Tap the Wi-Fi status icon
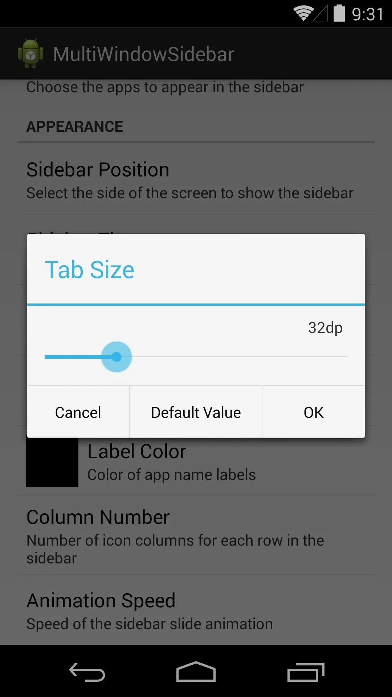 [x=303, y=14]
